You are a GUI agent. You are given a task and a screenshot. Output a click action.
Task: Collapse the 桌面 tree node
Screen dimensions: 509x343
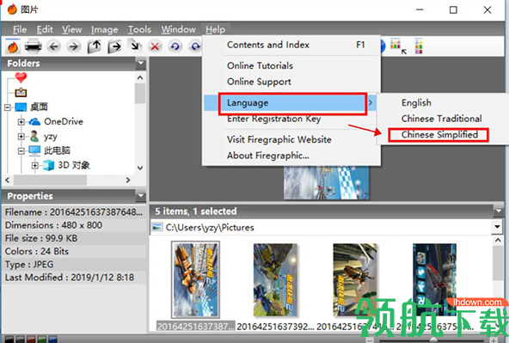pyautogui.click(x=8, y=107)
